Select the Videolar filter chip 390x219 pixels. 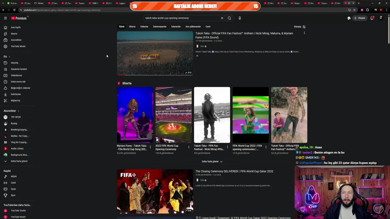click(x=144, y=26)
